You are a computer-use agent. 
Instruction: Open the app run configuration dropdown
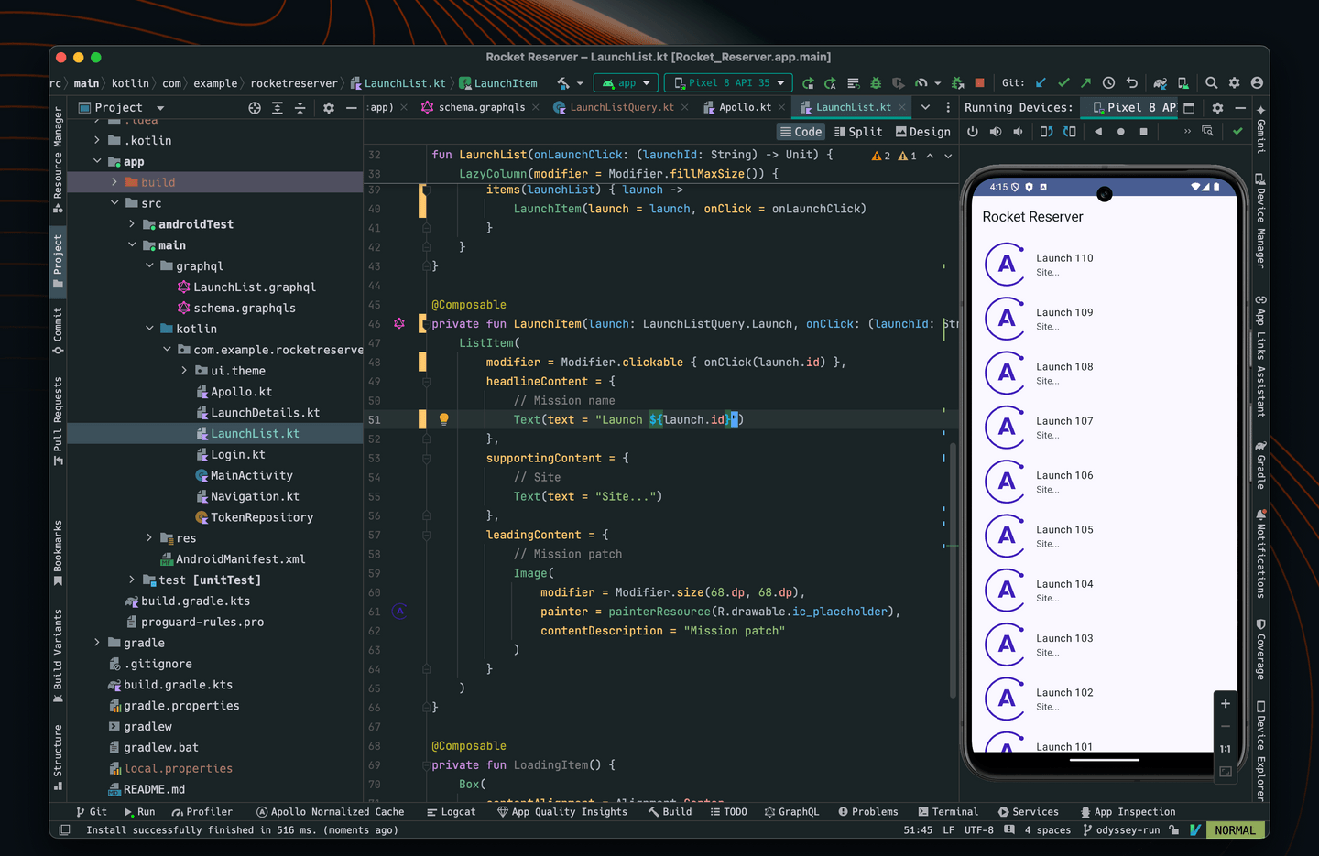point(626,82)
